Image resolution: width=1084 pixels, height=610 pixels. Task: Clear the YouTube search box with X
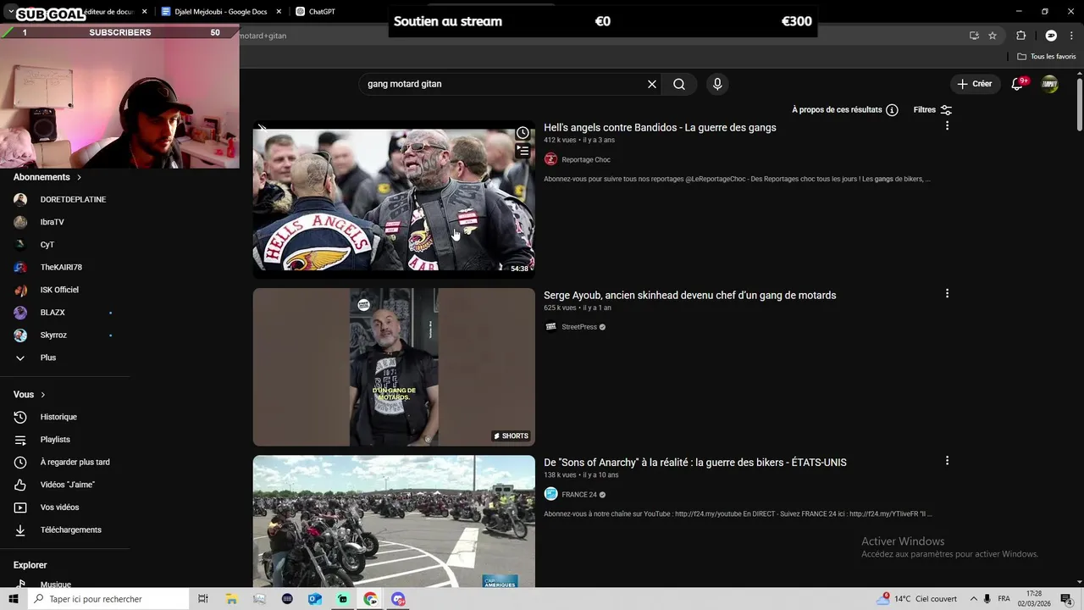652,84
